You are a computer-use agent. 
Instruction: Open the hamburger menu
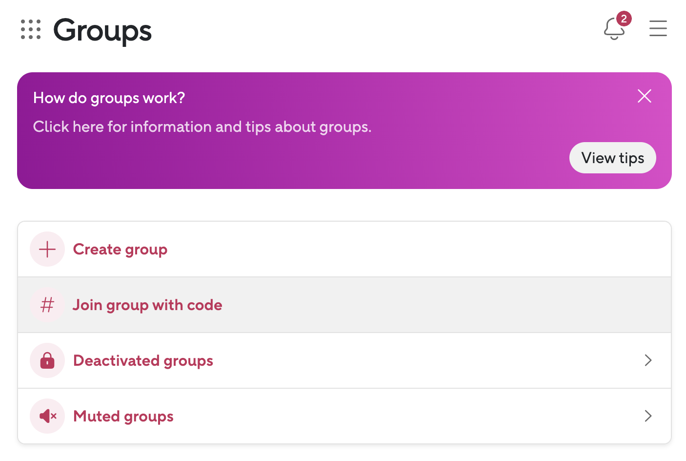point(658,28)
